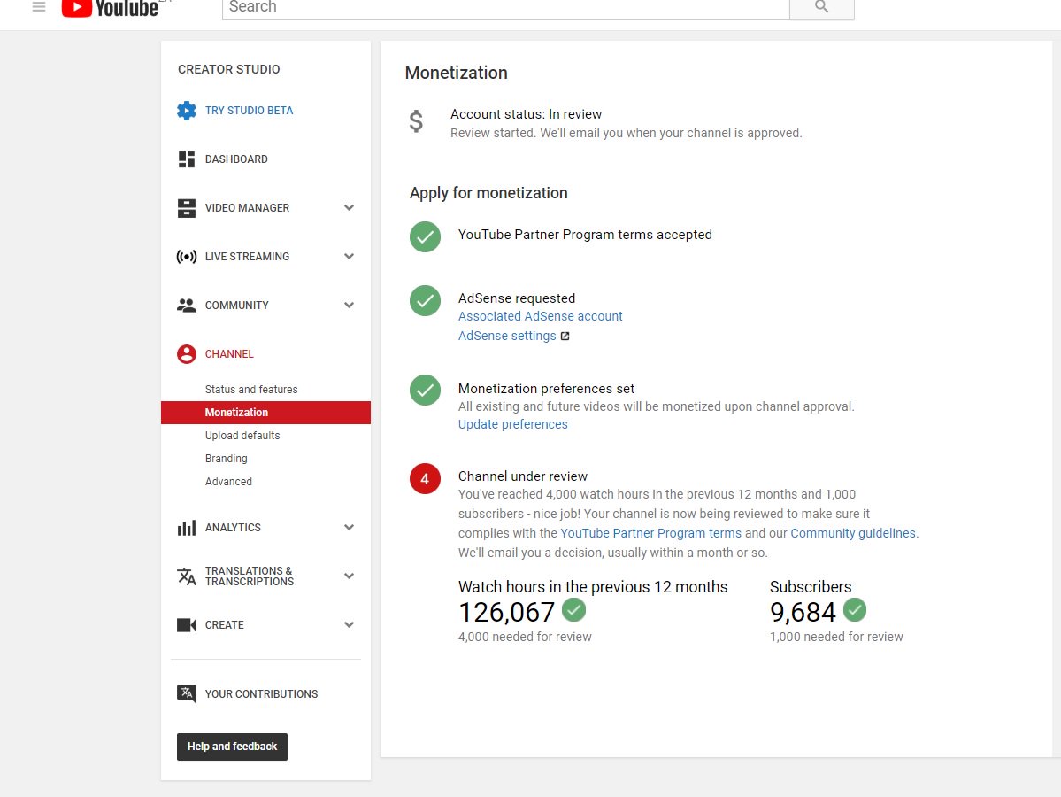
Task: Open Associated AdSense account link
Action: [x=540, y=316]
